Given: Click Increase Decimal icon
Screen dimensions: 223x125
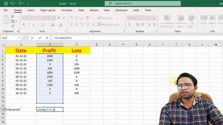Looking at the screenshot, I should [x=149, y=25].
